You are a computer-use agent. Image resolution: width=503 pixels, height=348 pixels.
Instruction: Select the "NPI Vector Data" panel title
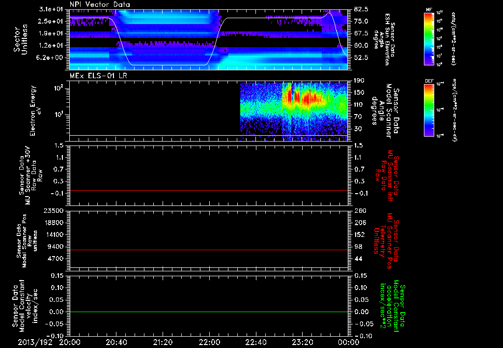pyautogui.click(x=100, y=4)
